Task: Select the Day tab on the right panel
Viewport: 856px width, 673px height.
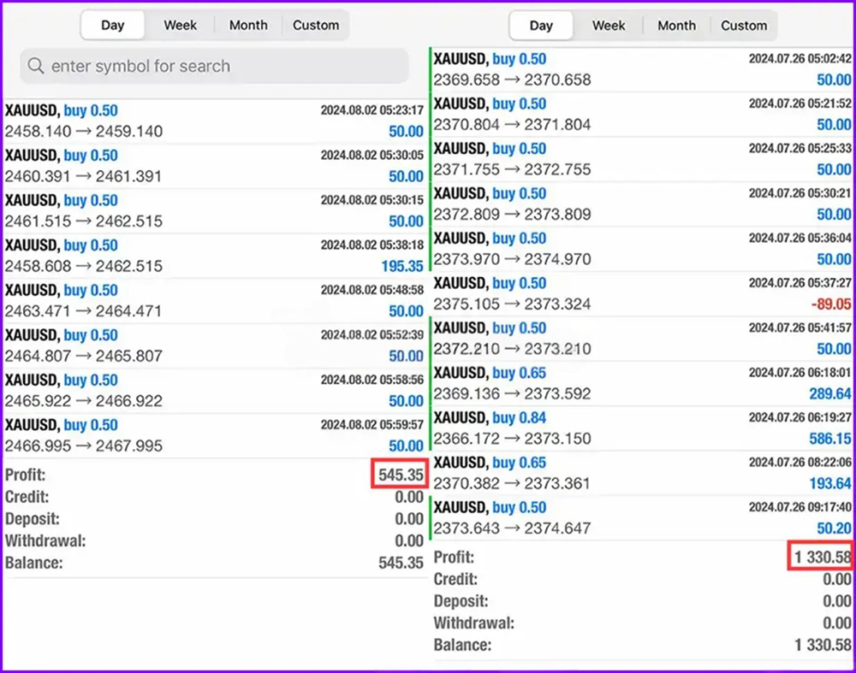Action: 541,26
